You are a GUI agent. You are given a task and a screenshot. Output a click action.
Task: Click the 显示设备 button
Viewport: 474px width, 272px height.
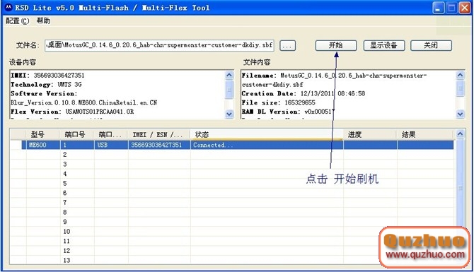[x=384, y=45]
